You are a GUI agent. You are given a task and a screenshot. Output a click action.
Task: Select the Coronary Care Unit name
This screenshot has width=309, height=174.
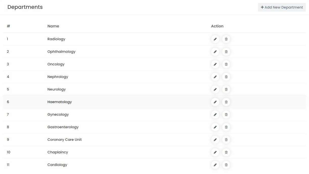[65, 140]
